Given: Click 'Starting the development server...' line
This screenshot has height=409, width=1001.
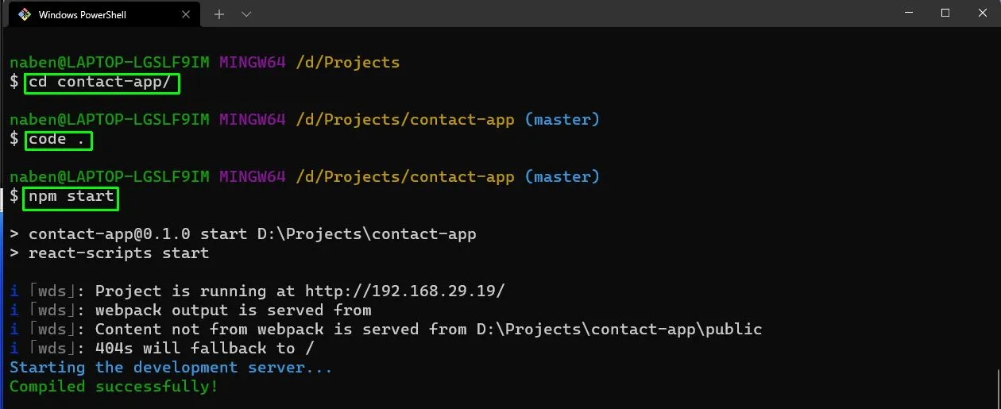Looking at the screenshot, I should coord(171,368).
